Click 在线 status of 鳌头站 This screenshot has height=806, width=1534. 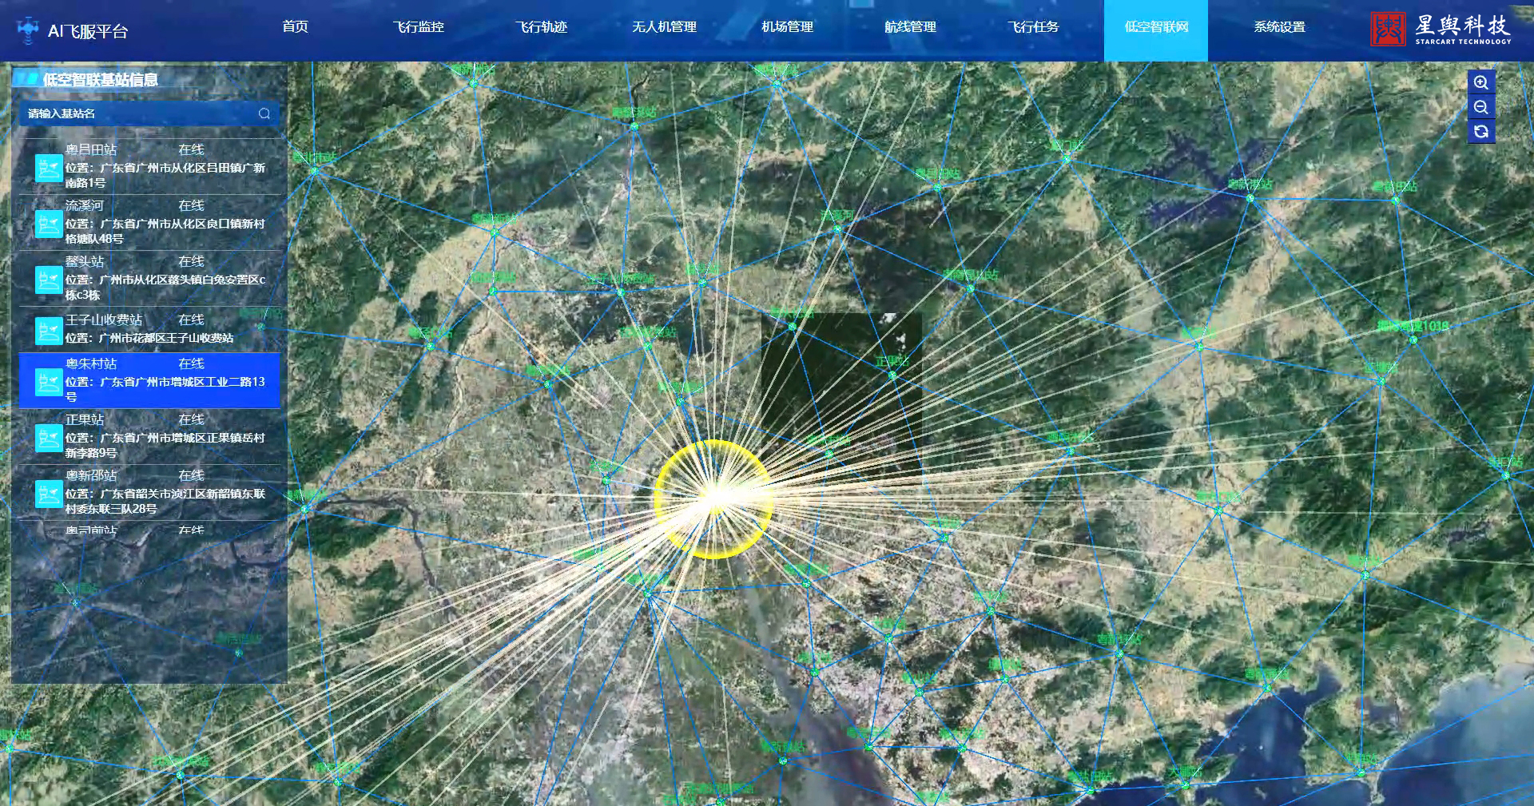(191, 261)
